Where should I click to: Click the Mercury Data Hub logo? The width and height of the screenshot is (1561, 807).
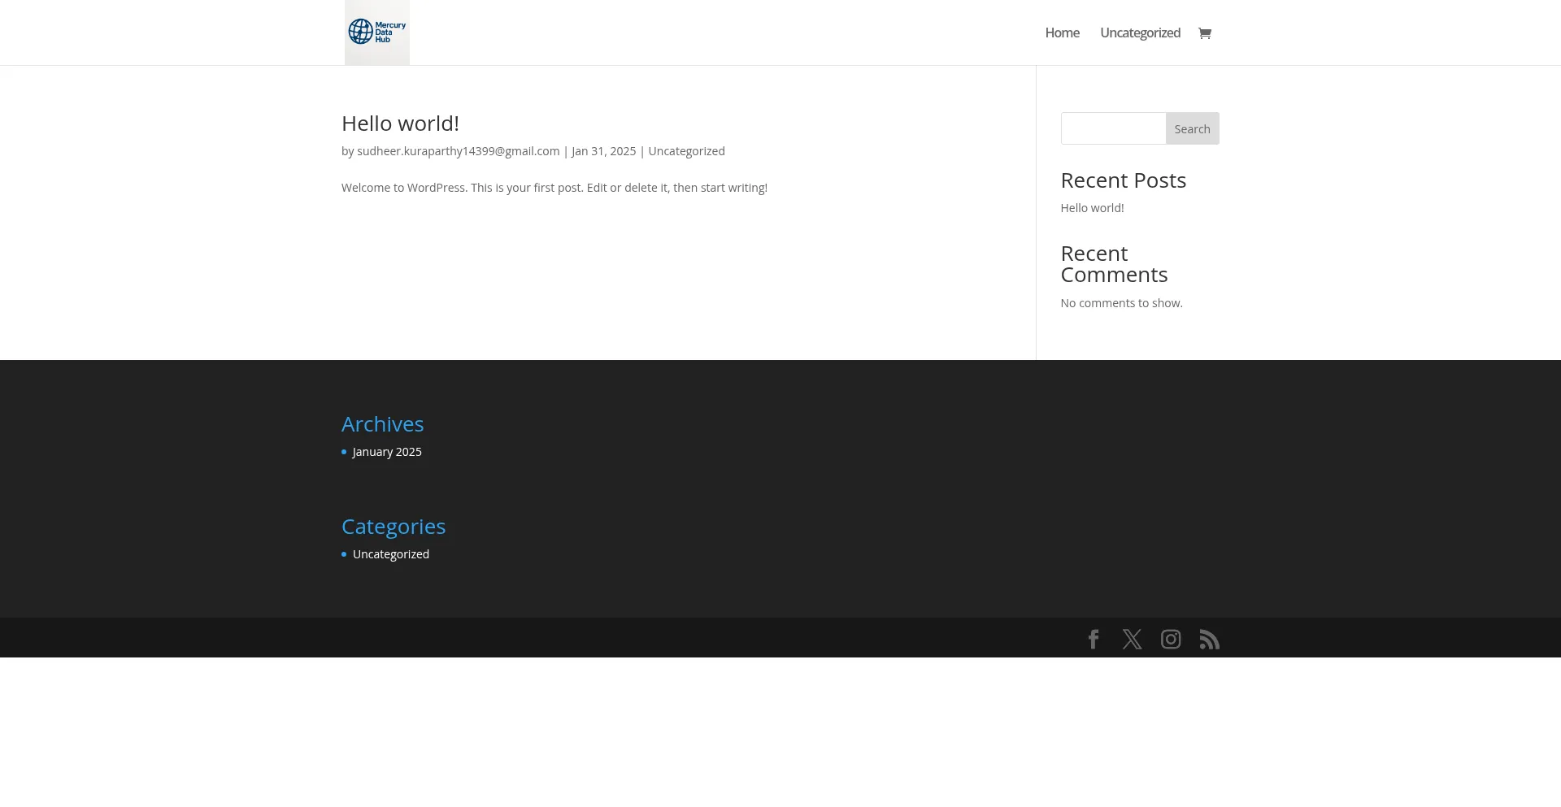coord(376,33)
